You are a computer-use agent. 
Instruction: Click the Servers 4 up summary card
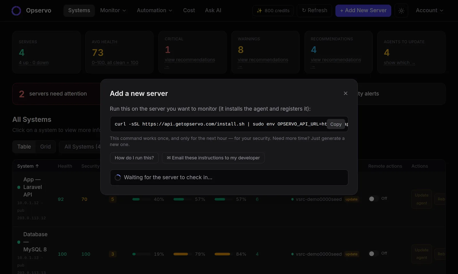click(46, 52)
